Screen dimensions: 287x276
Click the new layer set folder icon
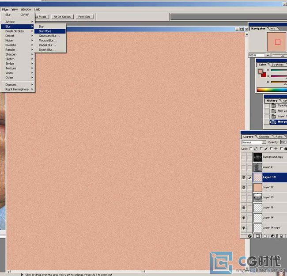pyautogui.click(x=265, y=236)
